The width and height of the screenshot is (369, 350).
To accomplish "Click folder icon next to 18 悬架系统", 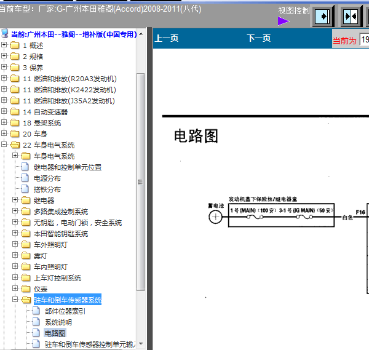I will 15,122.
